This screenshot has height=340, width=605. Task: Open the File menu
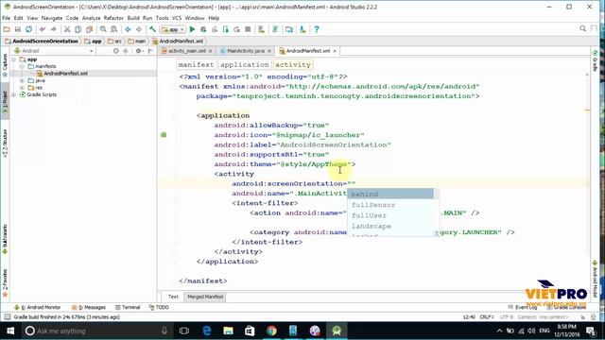click(7, 18)
